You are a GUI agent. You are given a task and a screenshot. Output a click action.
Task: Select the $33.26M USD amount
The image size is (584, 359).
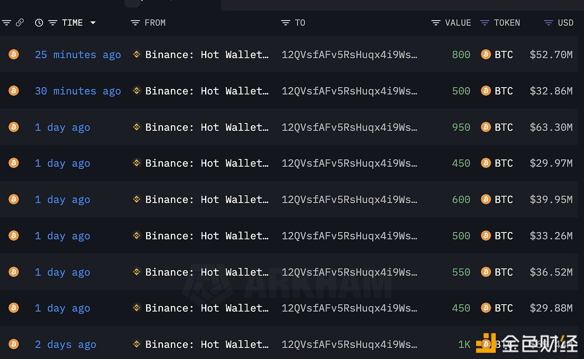pos(551,236)
